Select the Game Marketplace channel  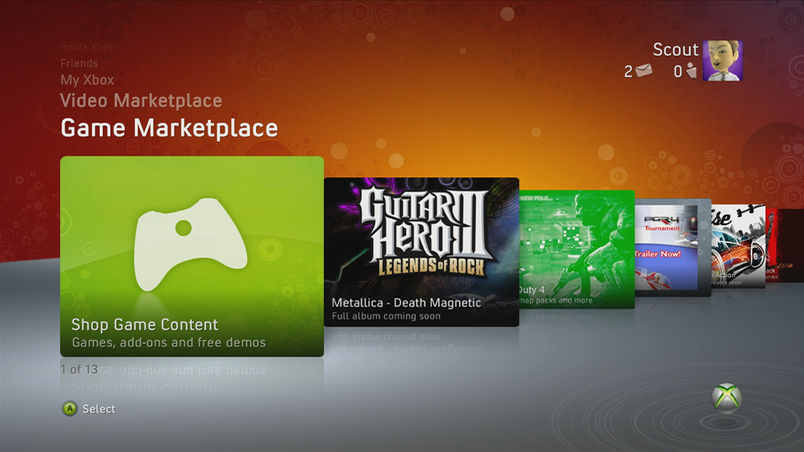point(170,128)
